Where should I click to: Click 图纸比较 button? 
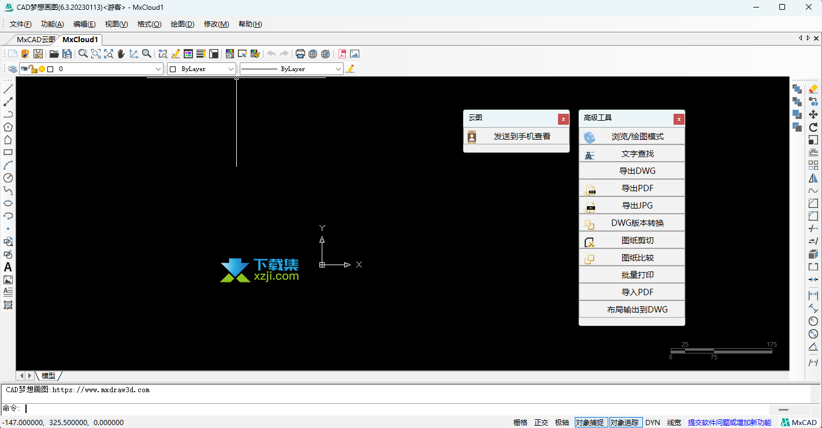coord(632,258)
